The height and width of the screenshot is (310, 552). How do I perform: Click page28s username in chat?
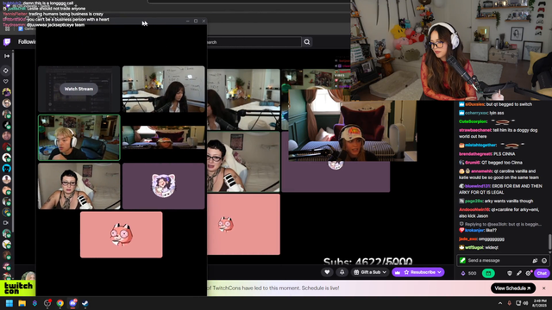pyautogui.click(x=474, y=201)
